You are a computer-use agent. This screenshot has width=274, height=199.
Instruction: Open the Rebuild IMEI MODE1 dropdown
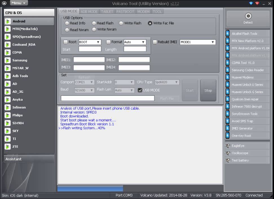tap(198, 42)
